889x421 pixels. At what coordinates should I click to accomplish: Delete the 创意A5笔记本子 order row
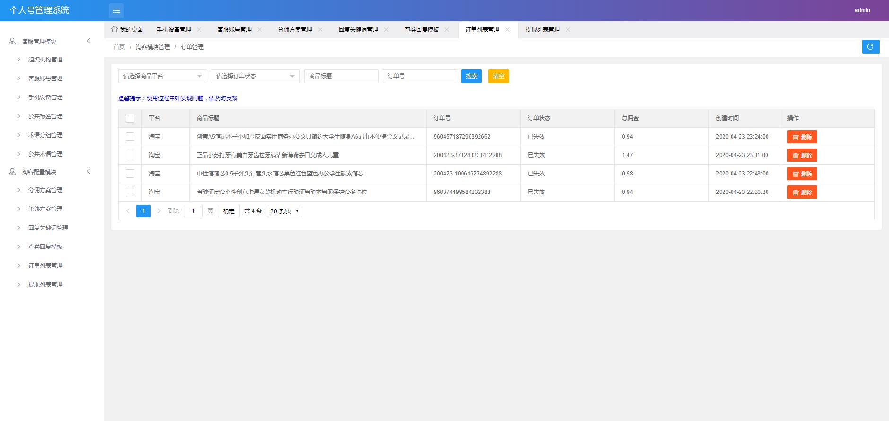(x=802, y=137)
